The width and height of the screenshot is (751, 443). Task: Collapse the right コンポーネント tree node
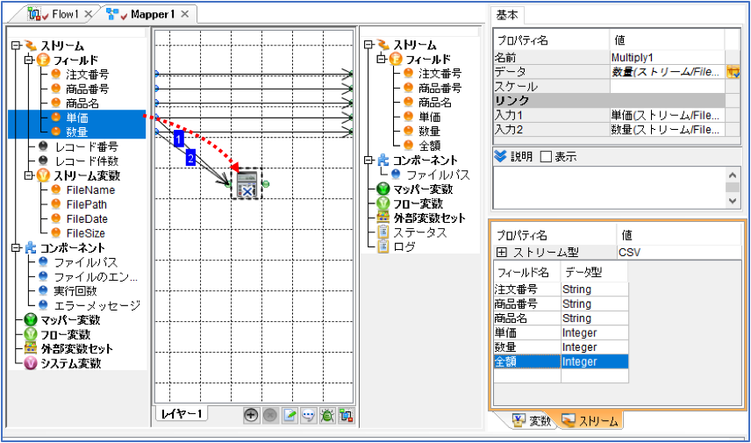368,160
